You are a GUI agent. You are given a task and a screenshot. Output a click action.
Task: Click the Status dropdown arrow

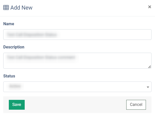point(148,87)
